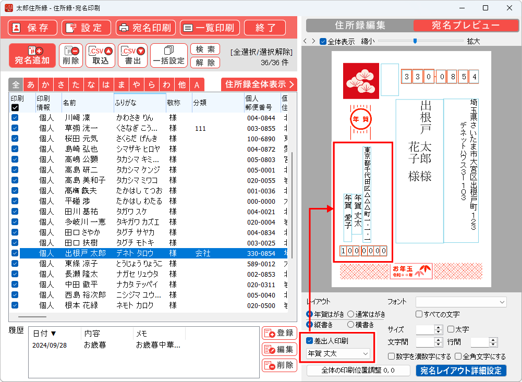Uncheck the 差出人印刷 checkbox
Image resolution: width=522 pixels, height=382 pixels.
tap(310, 341)
